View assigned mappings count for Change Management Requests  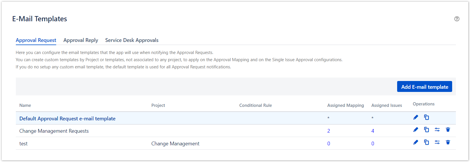point(329,131)
